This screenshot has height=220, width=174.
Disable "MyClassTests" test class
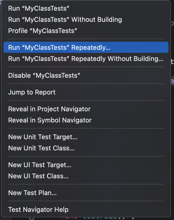pyautogui.click(x=44, y=75)
